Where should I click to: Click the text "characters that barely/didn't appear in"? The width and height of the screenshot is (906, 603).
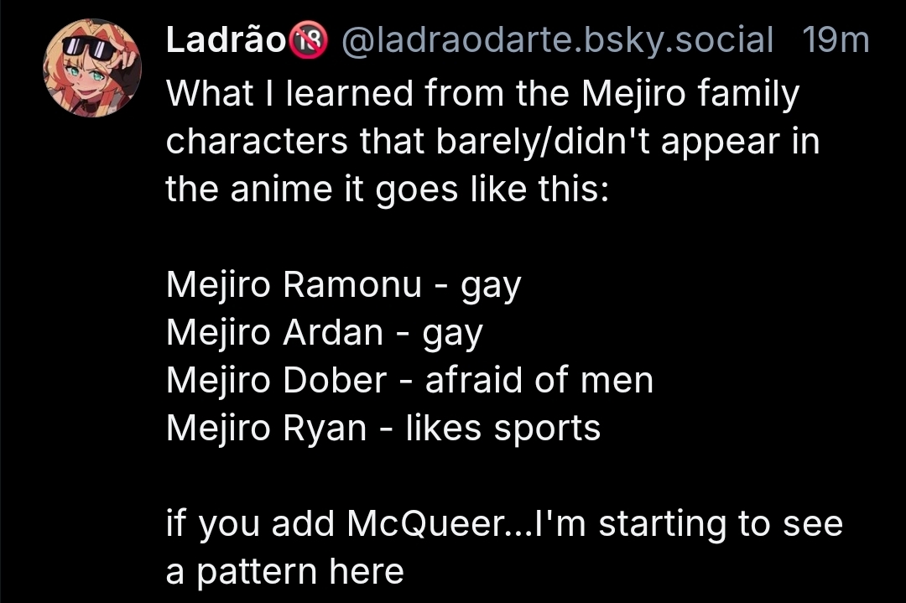tap(492, 142)
